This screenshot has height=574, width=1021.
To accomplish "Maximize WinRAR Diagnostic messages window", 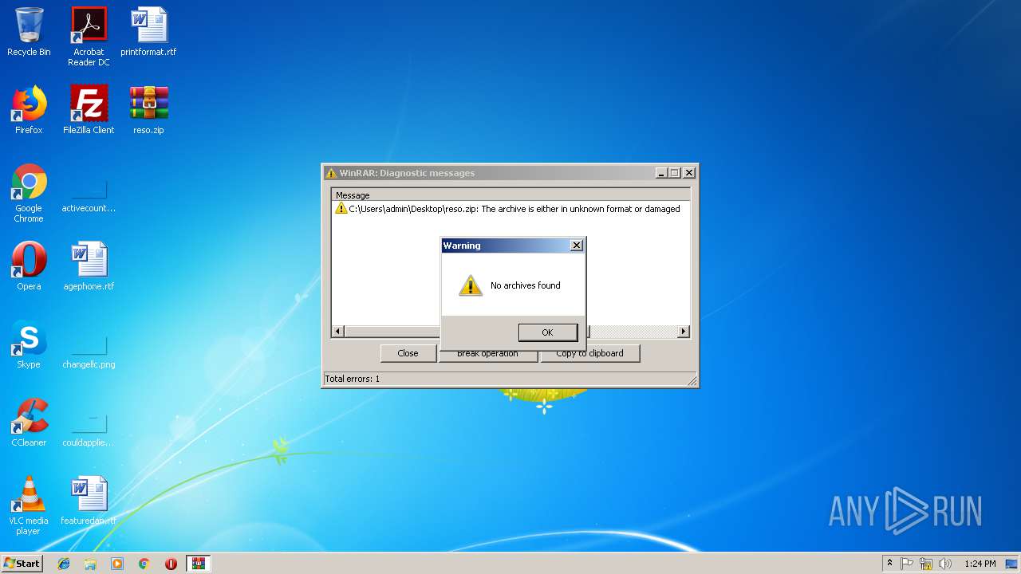I will (x=675, y=173).
